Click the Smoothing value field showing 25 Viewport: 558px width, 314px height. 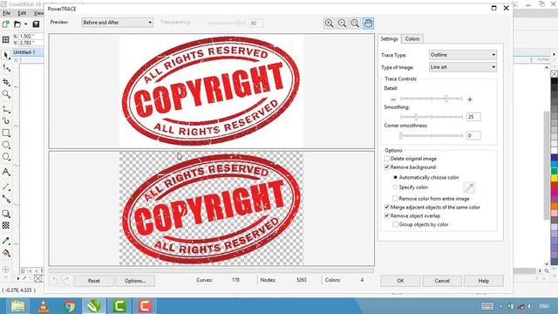pos(473,117)
